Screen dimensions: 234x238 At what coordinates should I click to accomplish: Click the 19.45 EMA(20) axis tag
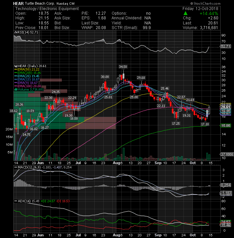tap(226, 111)
